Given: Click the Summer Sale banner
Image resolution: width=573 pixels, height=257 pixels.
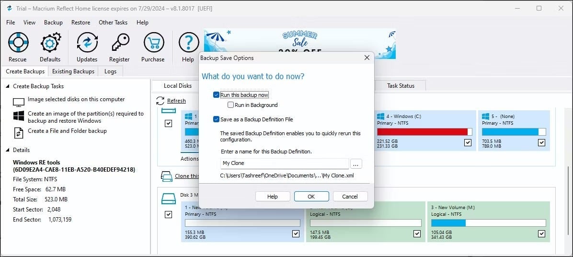Looking at the screenshot, I should 299,44.
